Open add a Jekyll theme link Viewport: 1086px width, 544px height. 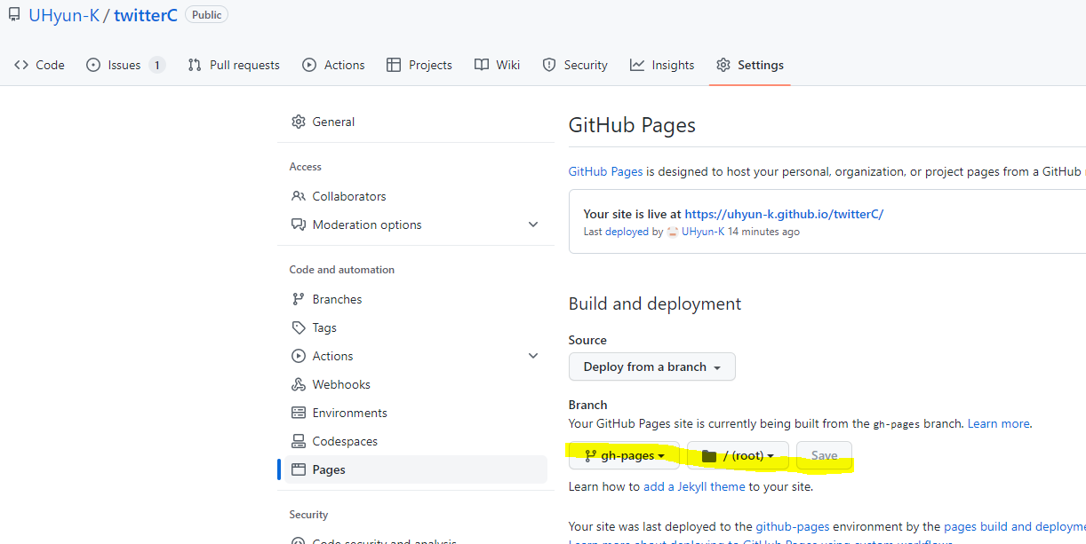[x=694, y=486]
